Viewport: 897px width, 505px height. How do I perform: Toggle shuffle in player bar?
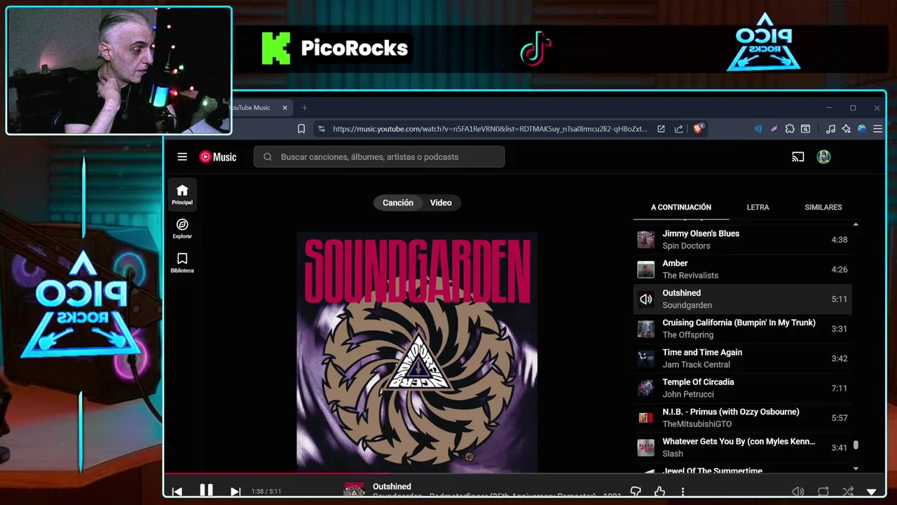848,492
